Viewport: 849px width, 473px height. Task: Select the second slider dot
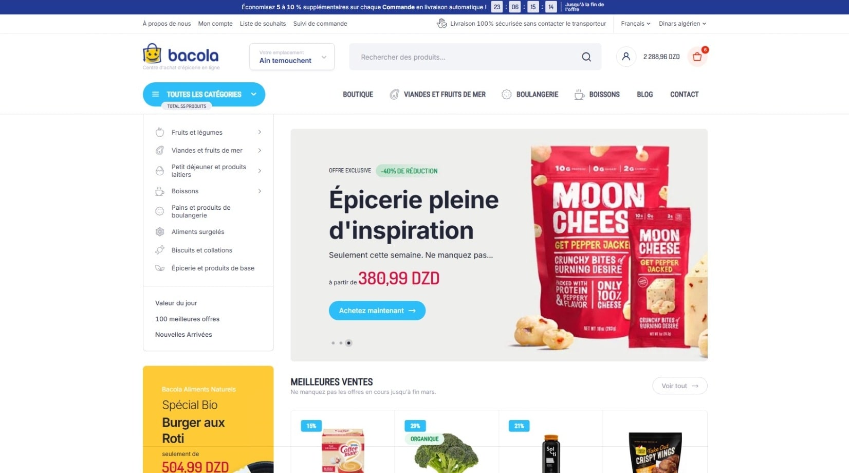click(341, 343)
